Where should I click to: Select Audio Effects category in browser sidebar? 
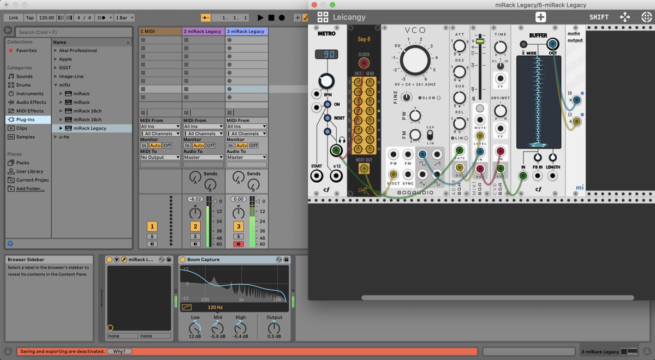(x=27, y=102)
